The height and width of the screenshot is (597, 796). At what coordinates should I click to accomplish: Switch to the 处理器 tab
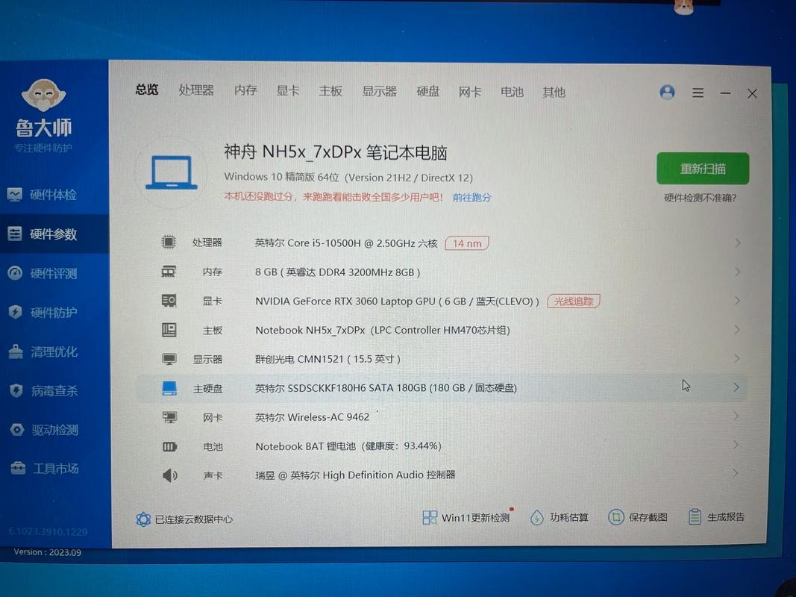[196, 90]
